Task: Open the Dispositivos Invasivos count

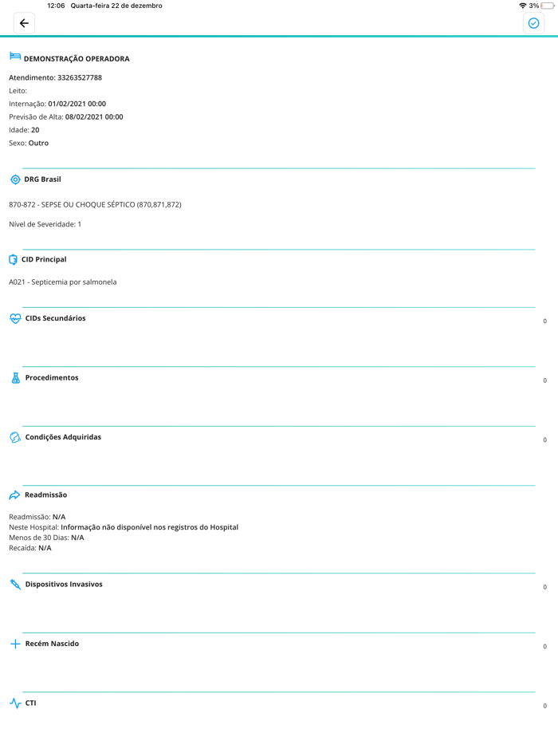Action: pos(544,587)
